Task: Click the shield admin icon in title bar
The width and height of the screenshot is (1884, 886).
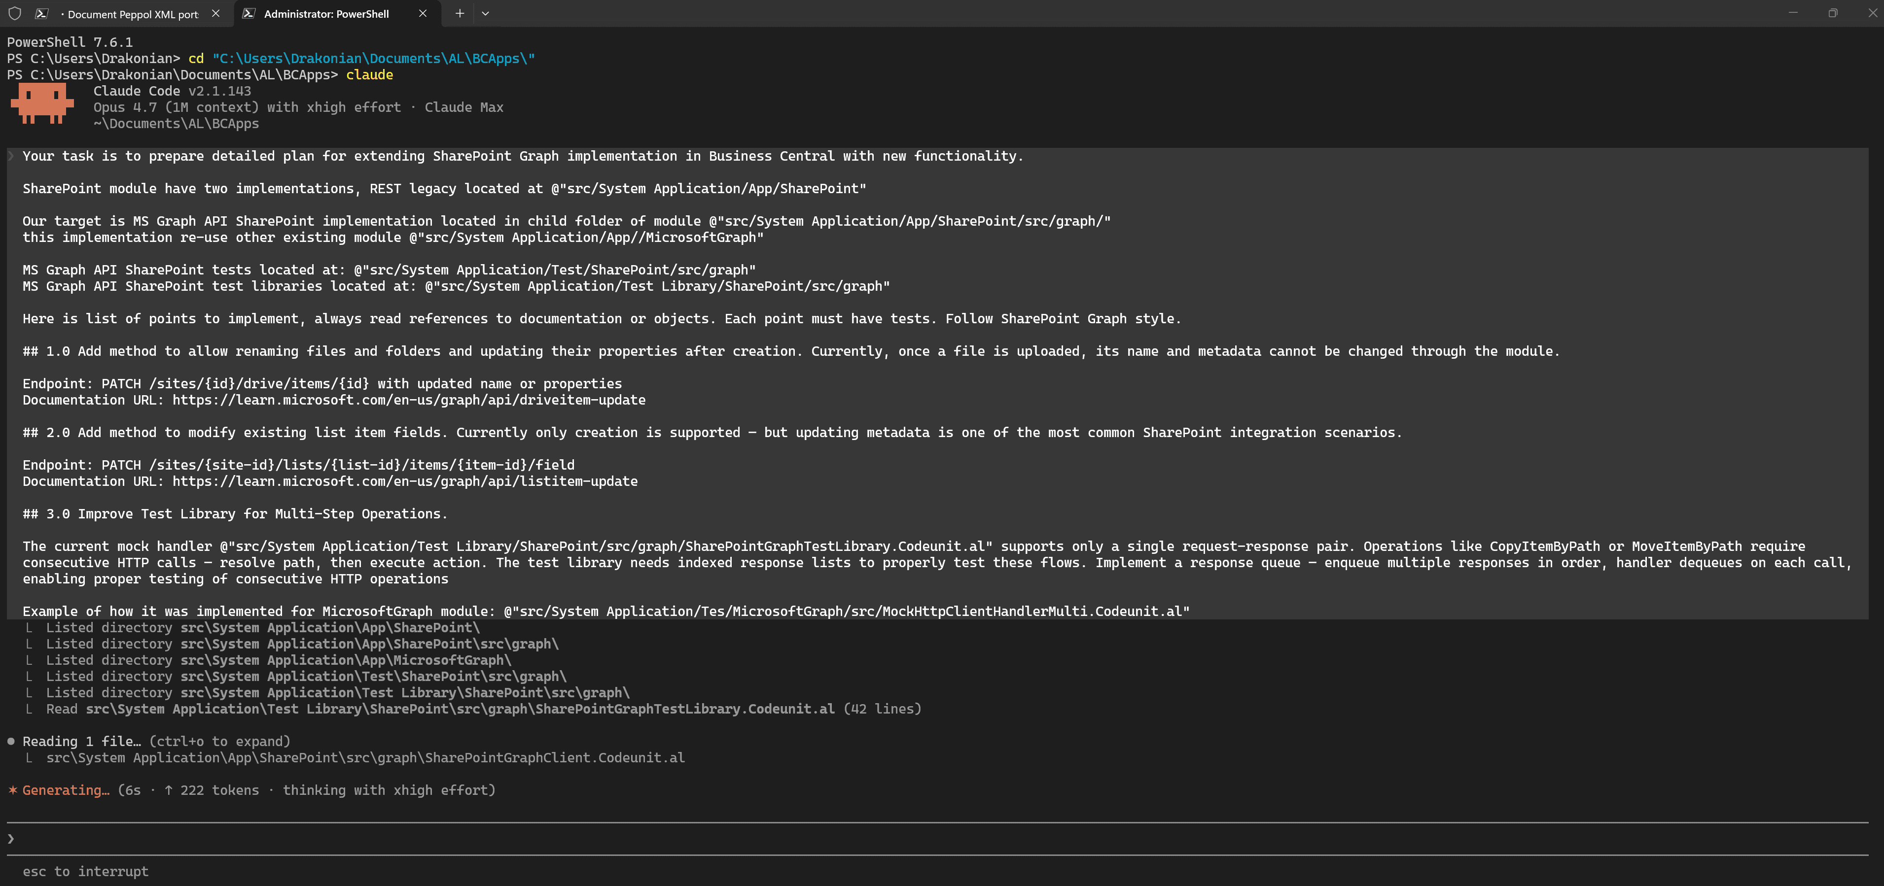Action: (15, 14)
